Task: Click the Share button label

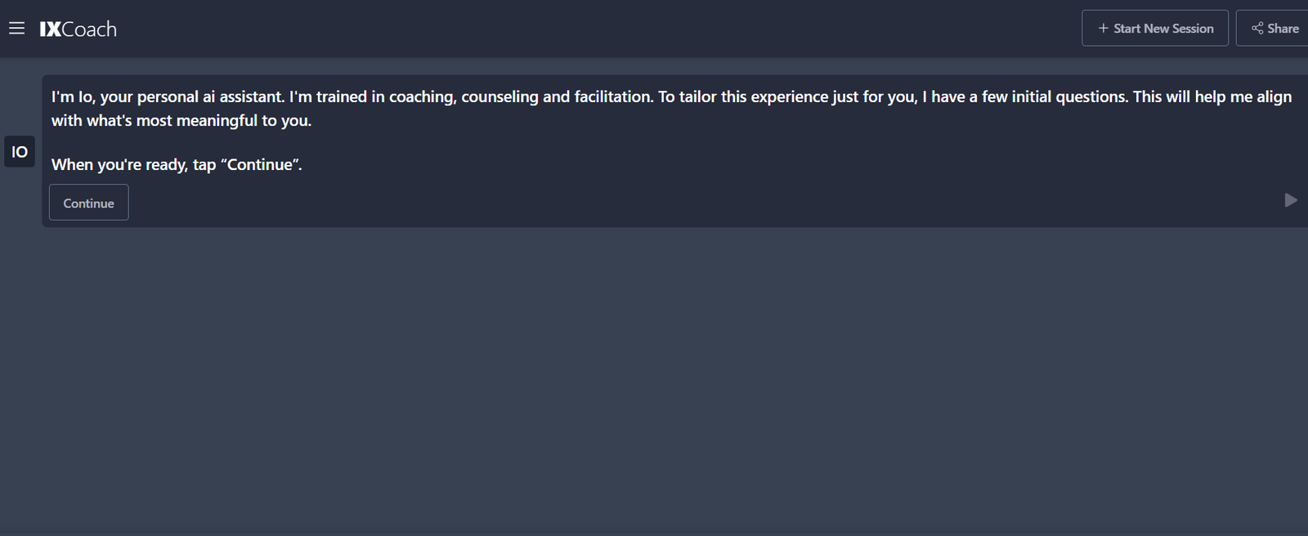Action: tap(1283, 29)
